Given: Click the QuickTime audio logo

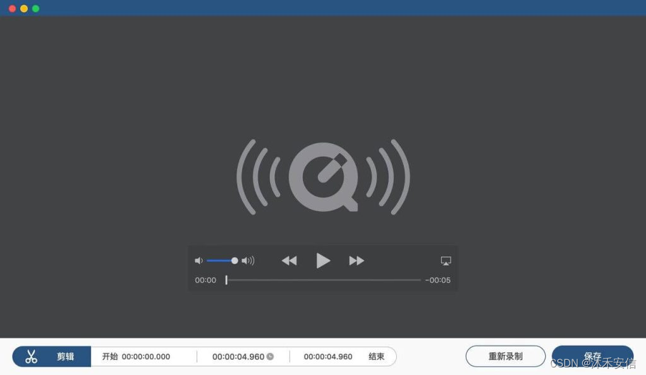Looking at the screenshot, I should point(323,177).
